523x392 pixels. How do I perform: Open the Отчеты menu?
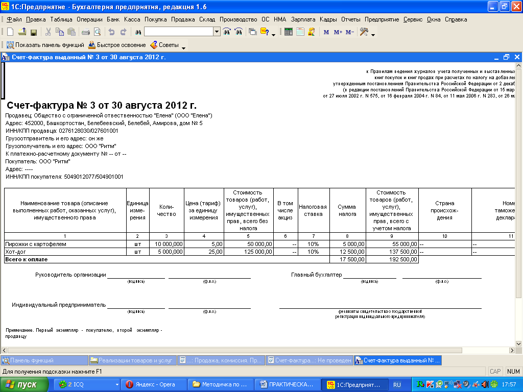click(x=350, y=19)
